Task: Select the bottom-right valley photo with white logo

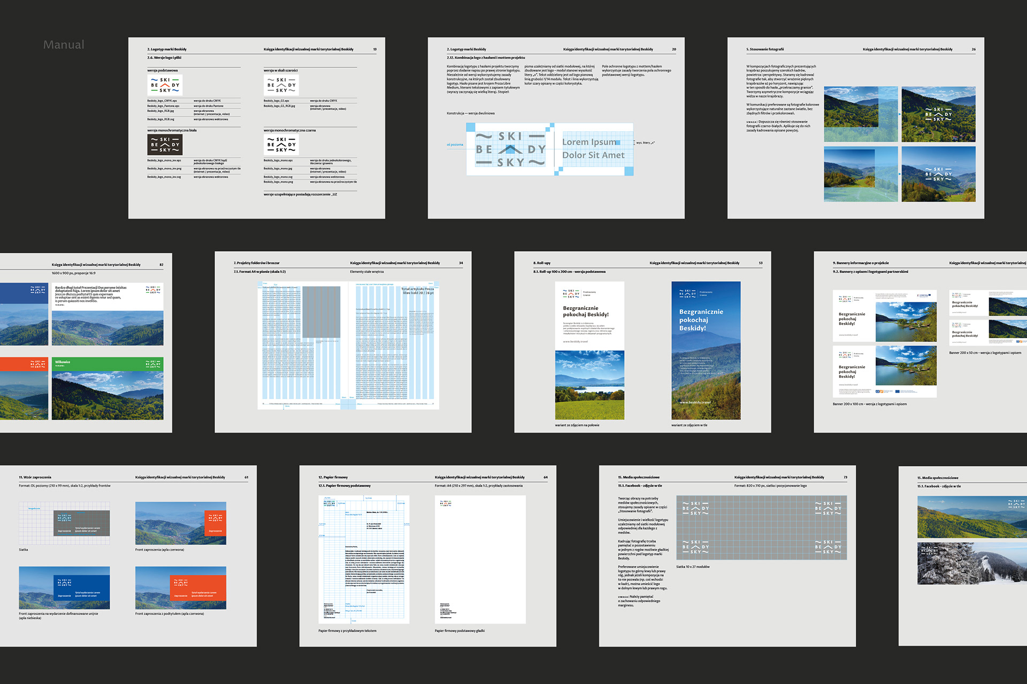Action: pyautogui.click(x=938, y=174)
